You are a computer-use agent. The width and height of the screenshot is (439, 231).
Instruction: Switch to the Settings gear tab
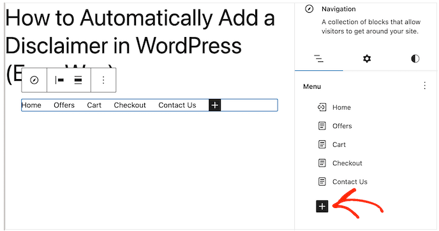367,59
